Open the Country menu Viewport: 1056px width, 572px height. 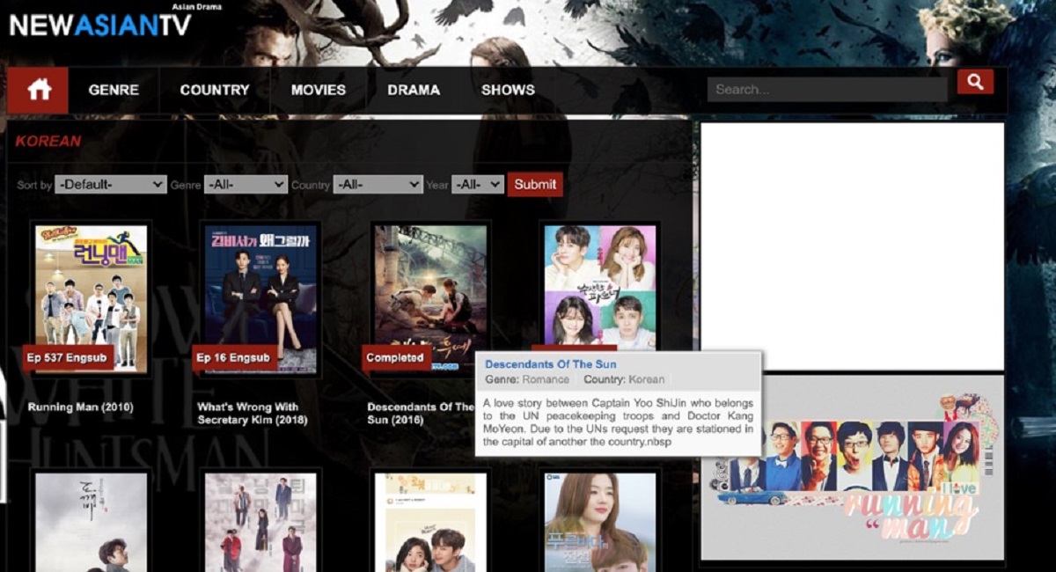tap(215, 90)
